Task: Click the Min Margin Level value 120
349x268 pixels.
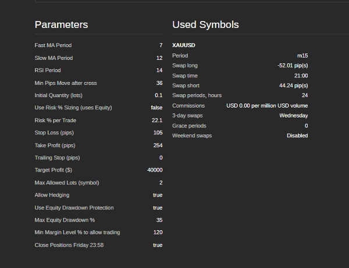Action: coord(158,232)
